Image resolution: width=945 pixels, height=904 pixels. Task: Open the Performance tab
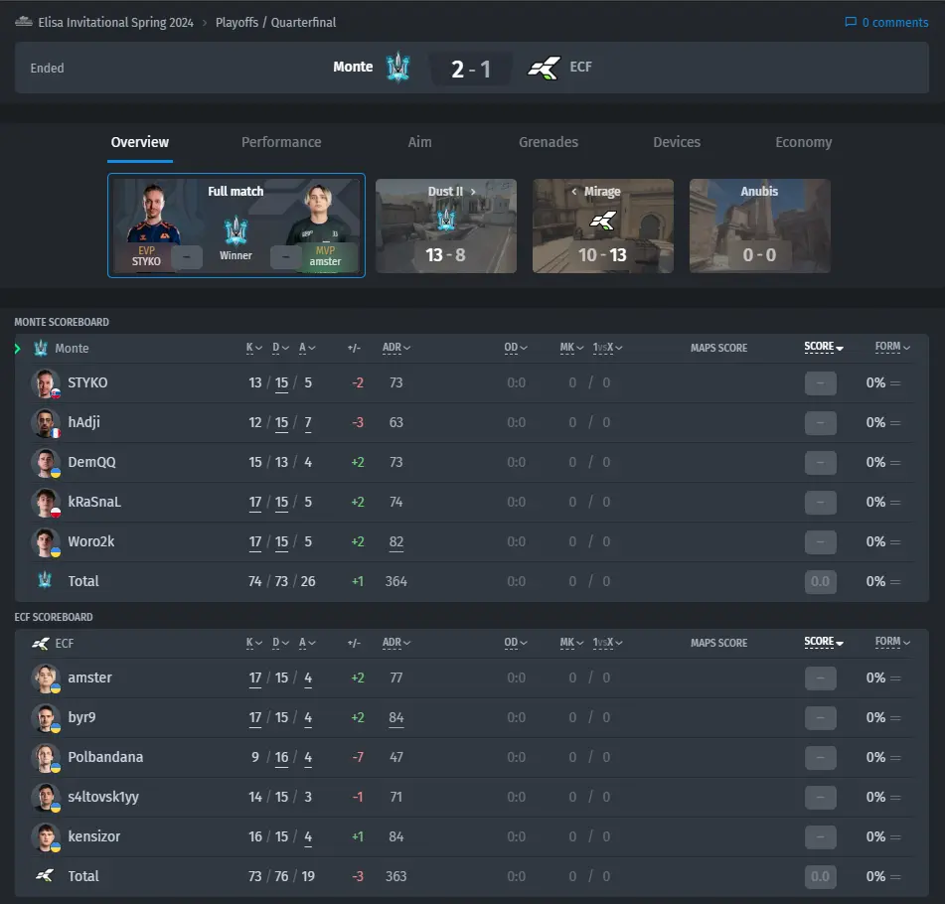coord(281,142)
